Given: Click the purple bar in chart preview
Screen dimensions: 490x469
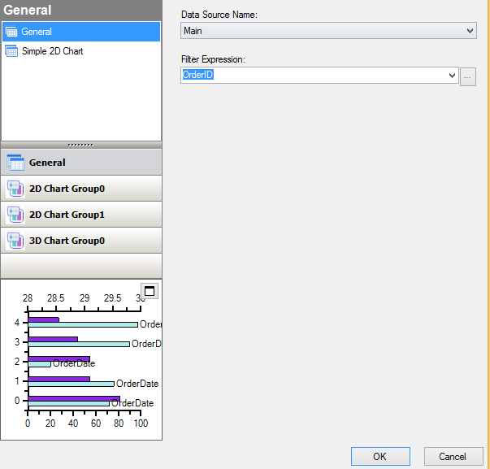Looking at the screenshot, I should click(73, 399).
